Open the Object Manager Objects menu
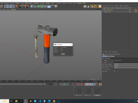This screenshot has width=138, height=103. click(x=116, y=6)
